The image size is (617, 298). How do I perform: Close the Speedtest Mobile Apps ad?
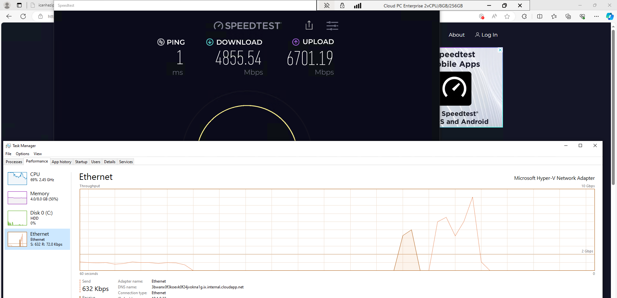point(500,50)
